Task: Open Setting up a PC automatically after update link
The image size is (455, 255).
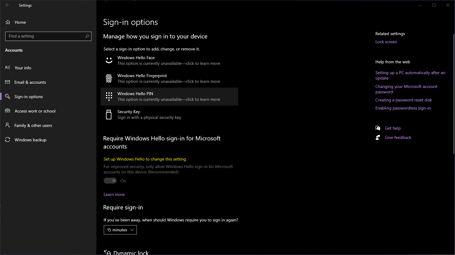Action: (410, 75)
